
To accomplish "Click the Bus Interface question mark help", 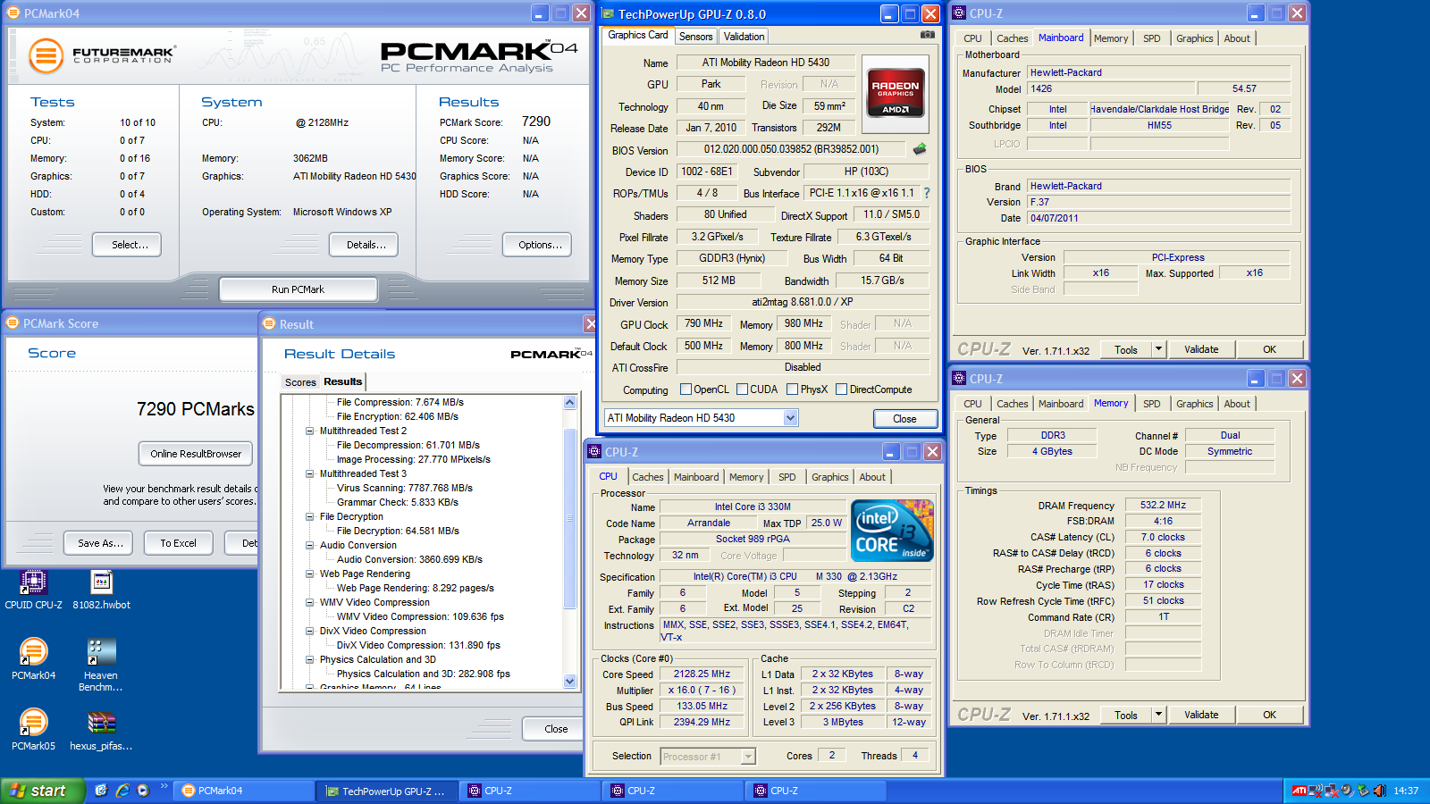I will coord(927,193).
